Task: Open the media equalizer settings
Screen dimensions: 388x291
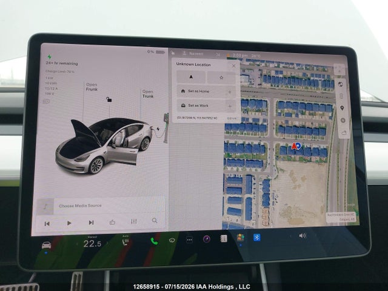Action: point(133,221)
